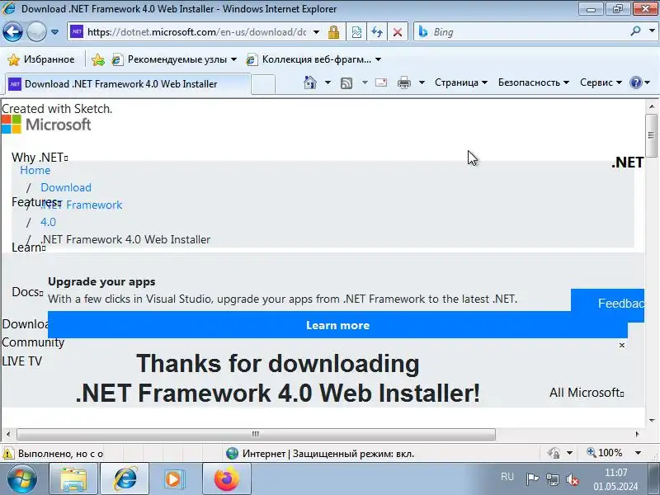Screen dimensions: 660x495
Task: Click the Интернет zone globe icon
Action: tap(232, 453)
